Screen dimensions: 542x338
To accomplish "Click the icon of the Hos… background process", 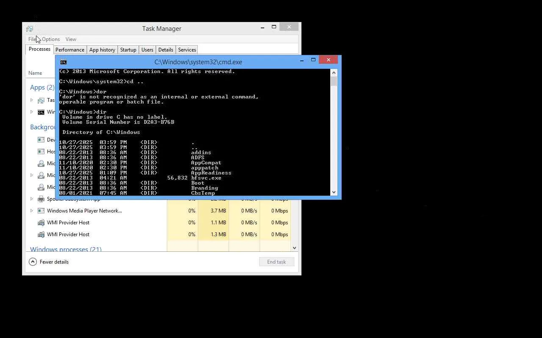I will click(41, 152).
